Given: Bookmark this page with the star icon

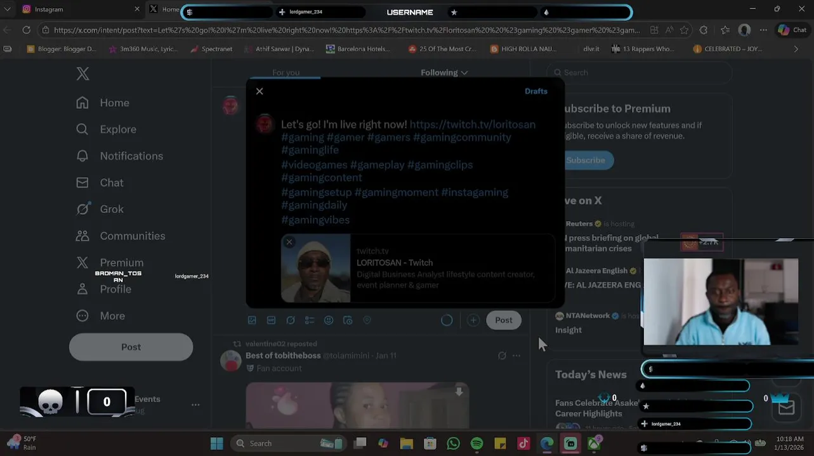Looking at the screenshot, I should (x=684, y=30).
